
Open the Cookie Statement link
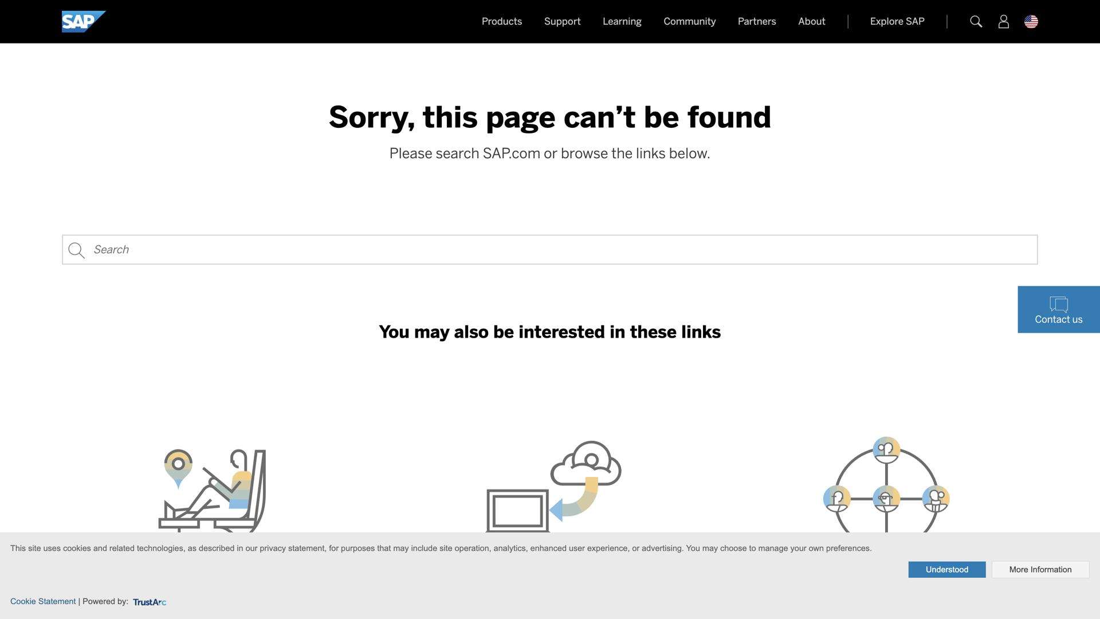[x=43, y=602]
